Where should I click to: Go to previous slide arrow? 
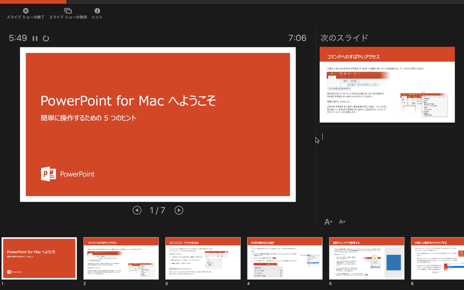point(137,210)
